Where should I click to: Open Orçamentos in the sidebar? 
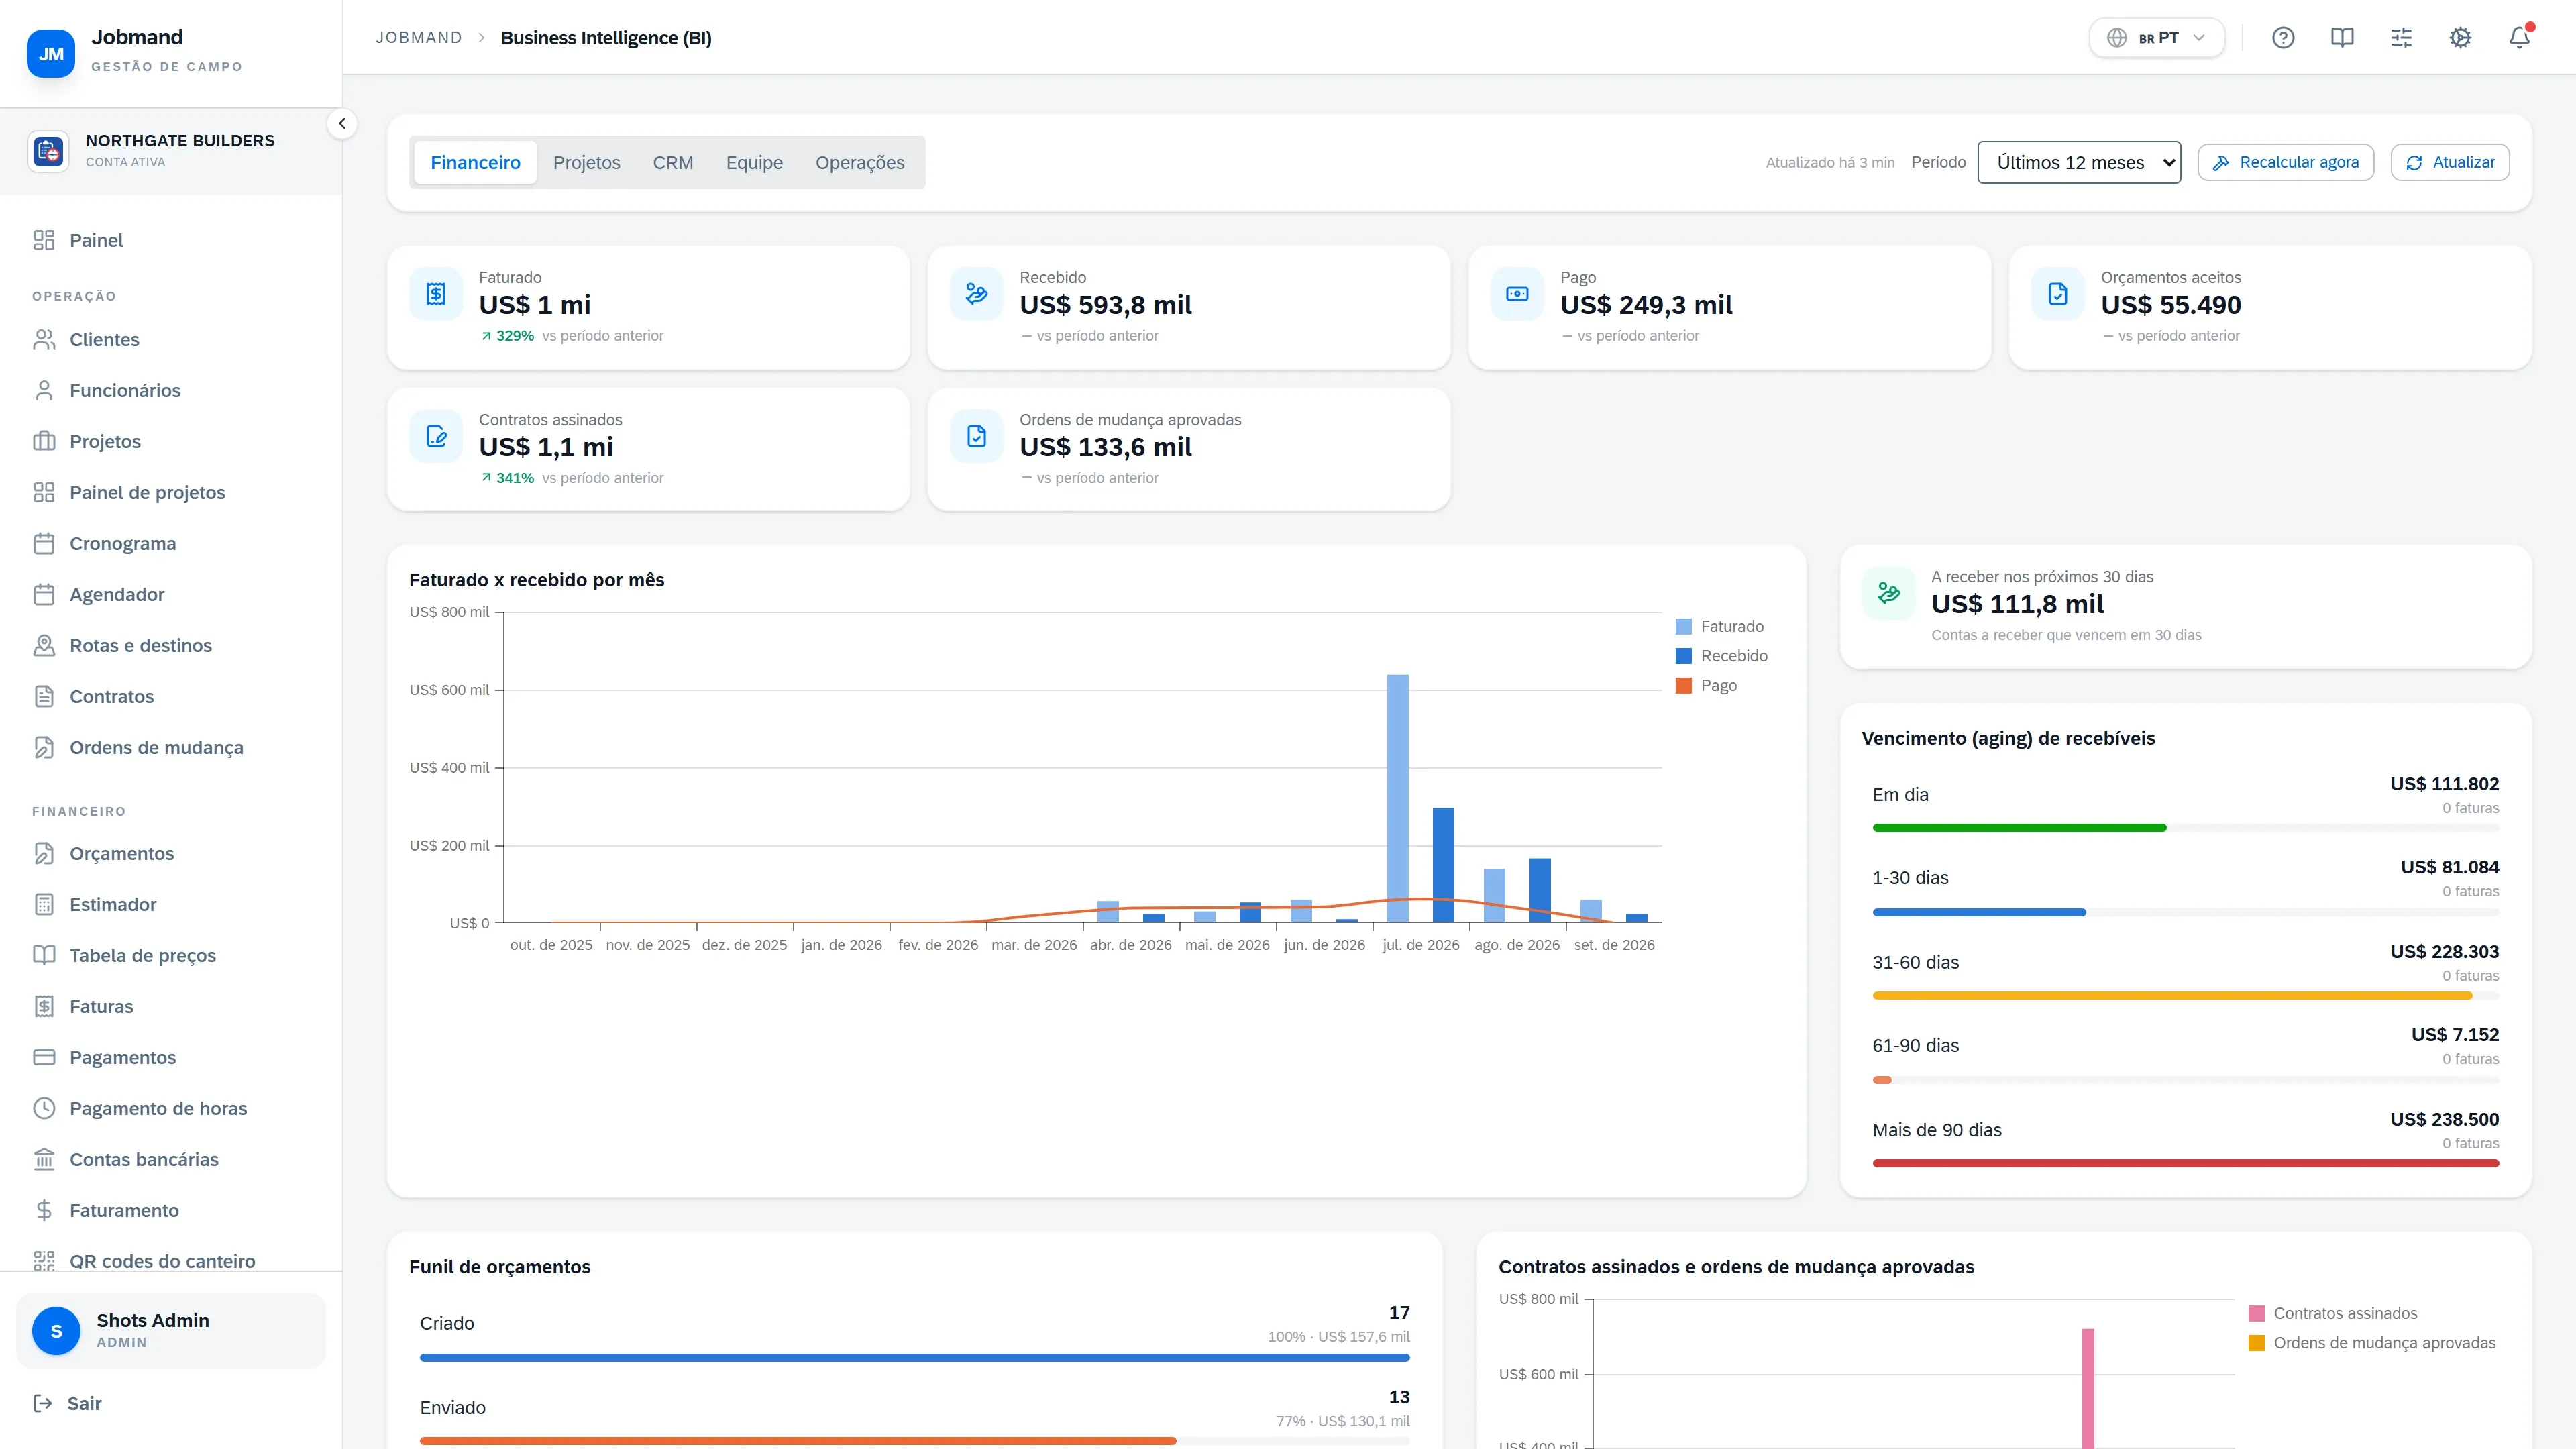tap(171, 854)
